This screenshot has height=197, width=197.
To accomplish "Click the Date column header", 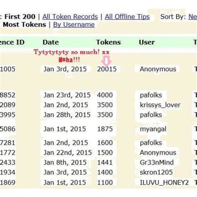I will pyautogui.click(x=51, y=42).
